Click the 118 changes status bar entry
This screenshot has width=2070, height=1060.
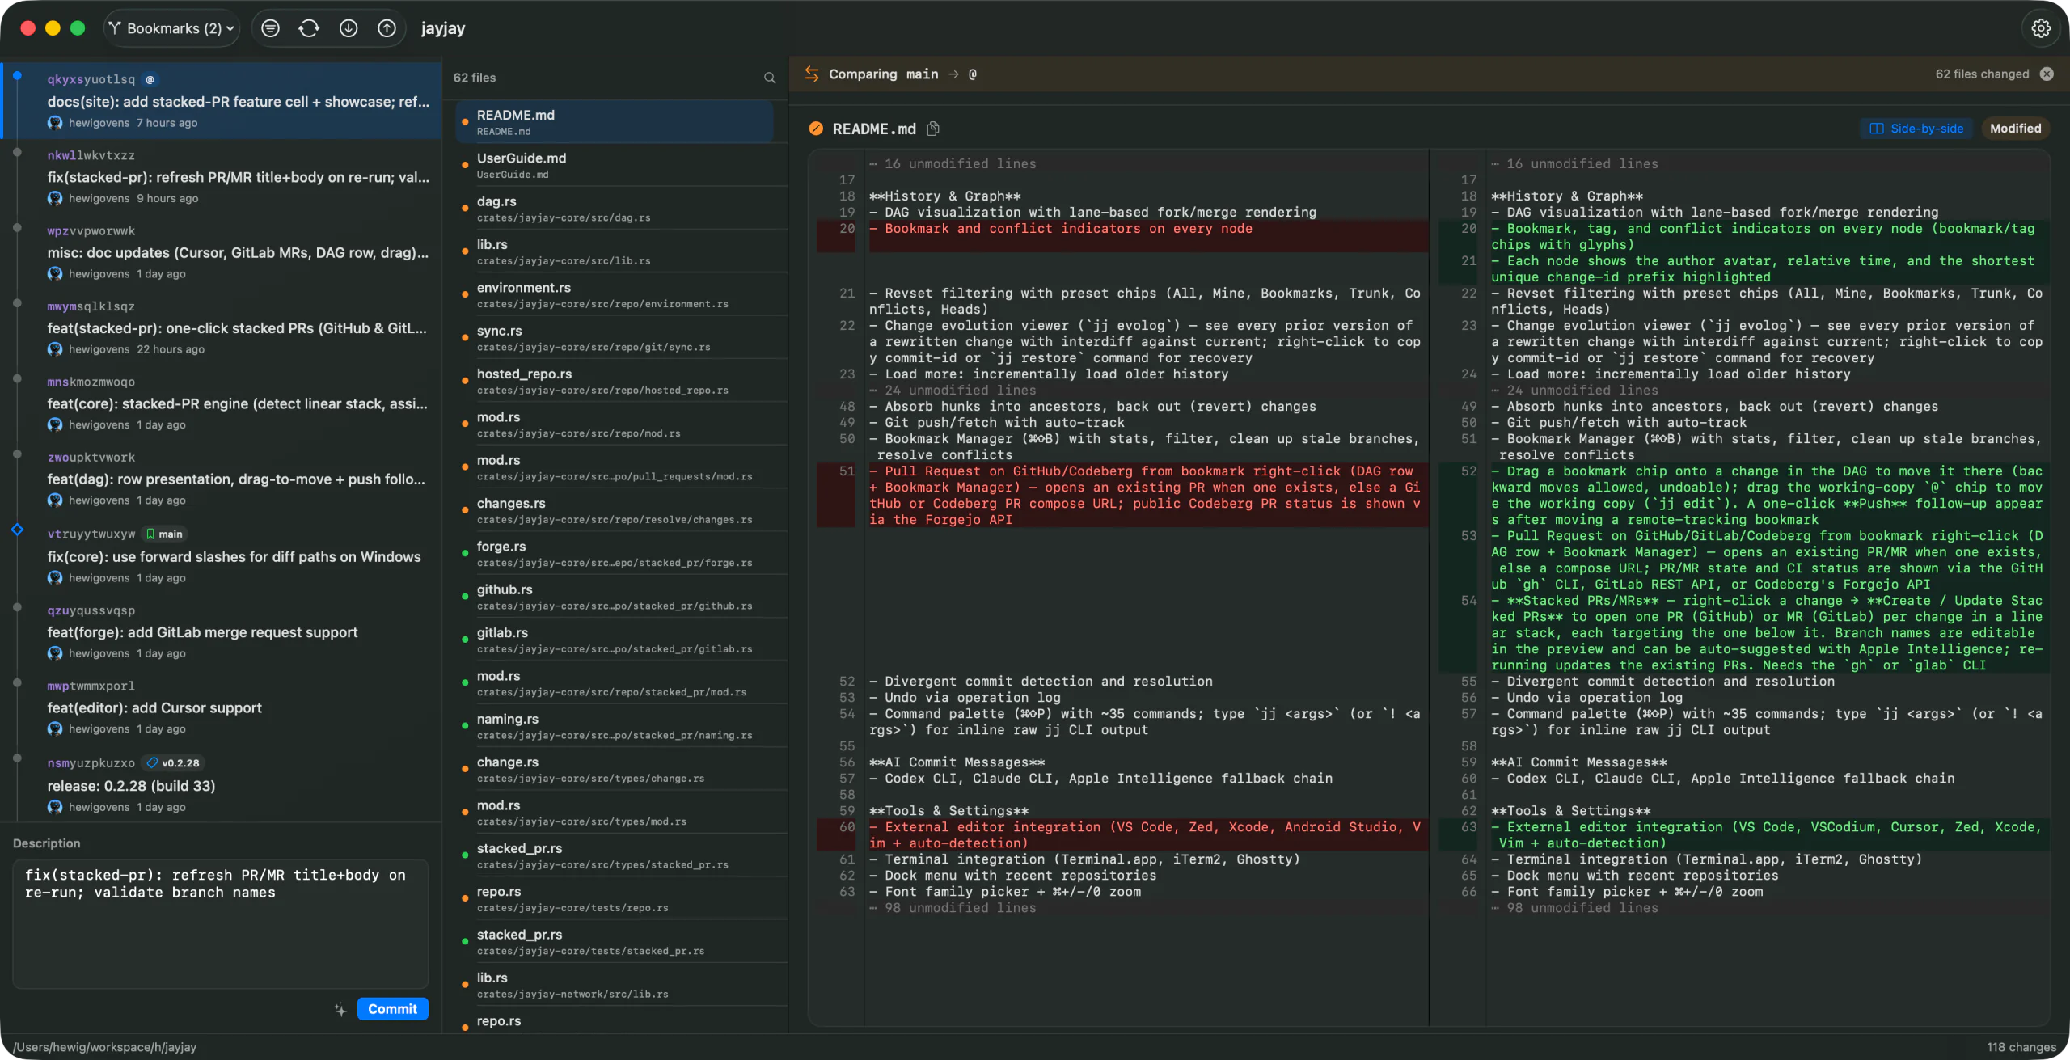tap(2021, 1047)
